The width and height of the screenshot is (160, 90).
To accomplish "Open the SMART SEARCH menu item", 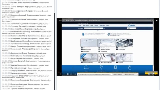I will coord(86,25).
